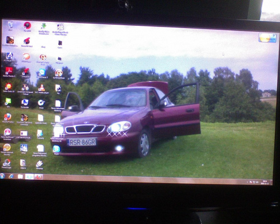This screenshot has height=224, width=280.
Task: Open the Gadu-Gadu 10 shortcut
Action: [x=8, y=88]
